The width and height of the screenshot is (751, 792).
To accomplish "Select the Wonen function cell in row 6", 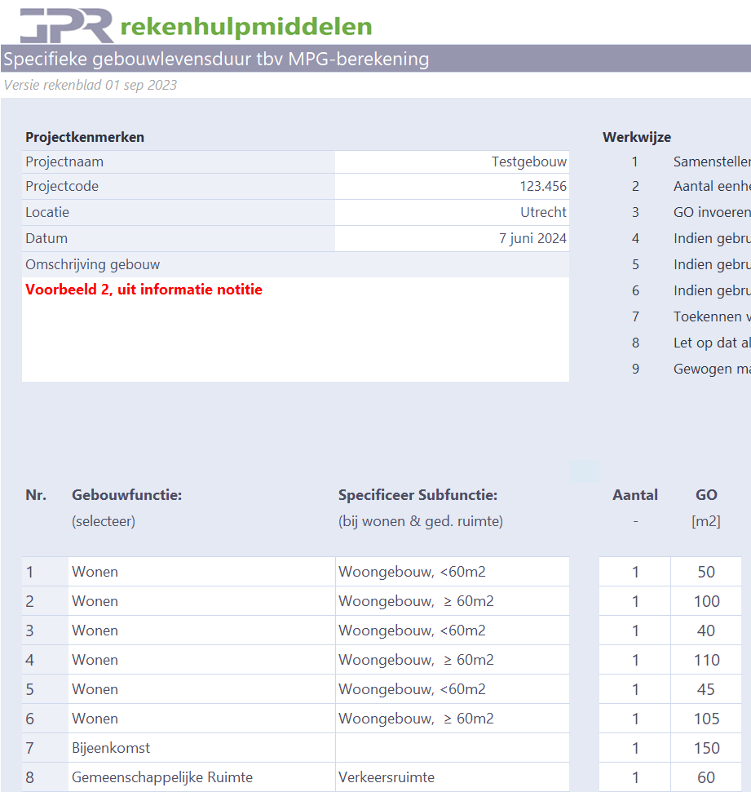I will click(201, 719).
